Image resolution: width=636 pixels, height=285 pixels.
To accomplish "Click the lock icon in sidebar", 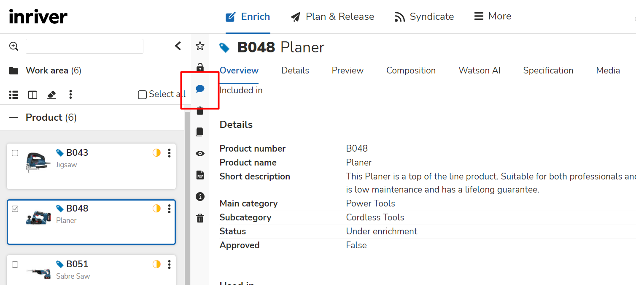I will click(200, 68).
